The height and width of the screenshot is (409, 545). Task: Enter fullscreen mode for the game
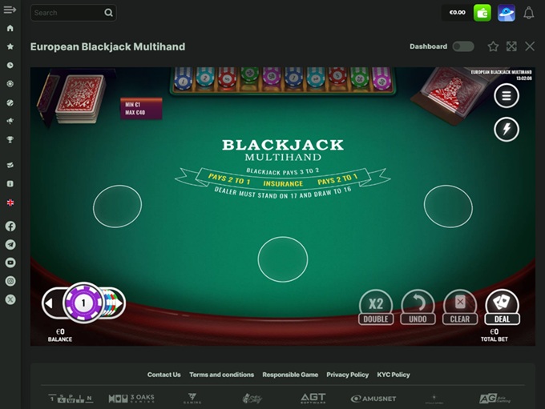pyautogui.click(x=511, y=46)
